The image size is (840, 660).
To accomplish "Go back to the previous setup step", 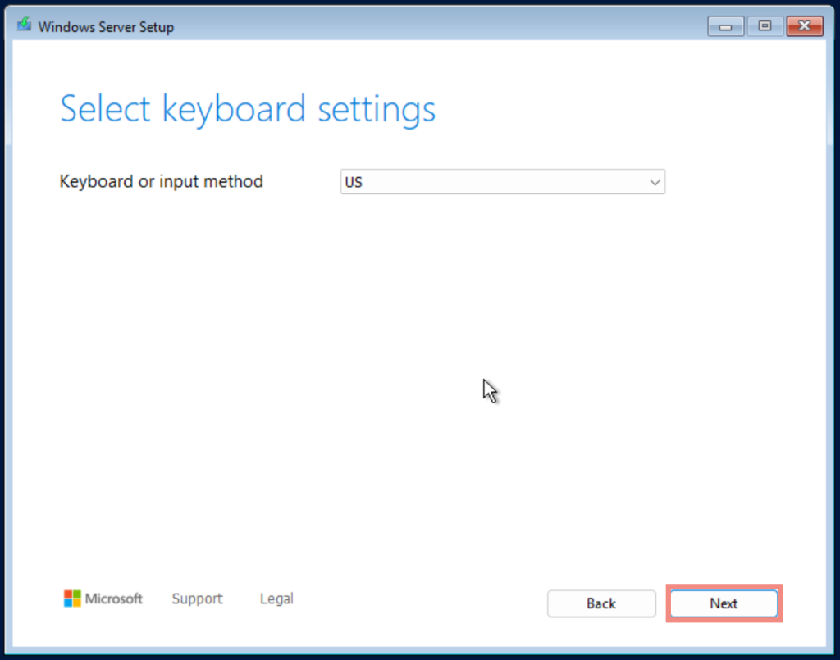I will click(601, 603).
